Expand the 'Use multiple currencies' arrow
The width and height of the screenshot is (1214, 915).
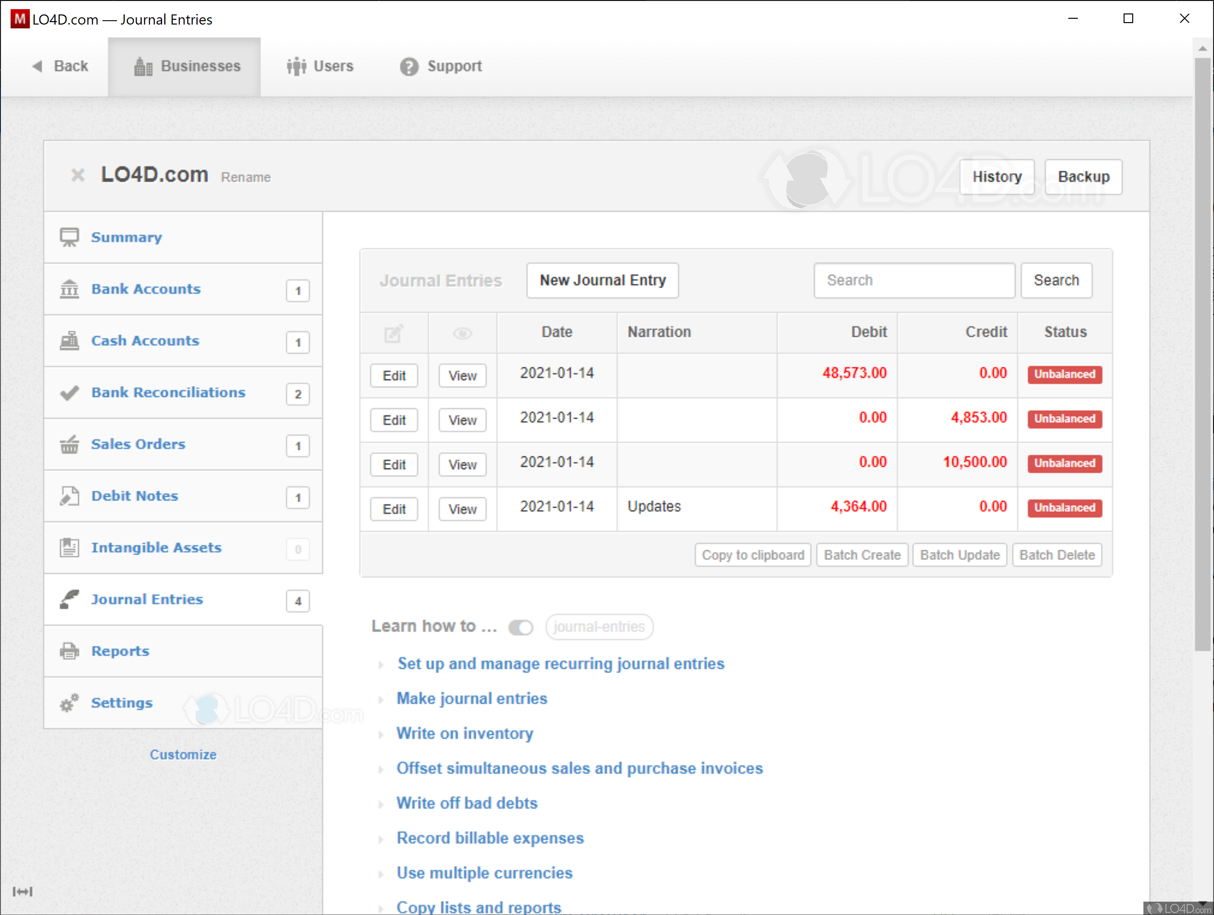381,874
